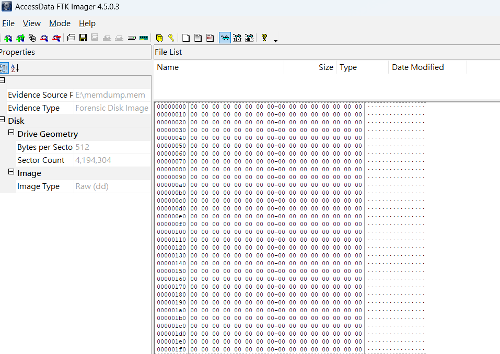The height and width of the screenshot is (354, 500).
Task: Click the Categorized view icon in Properties
Action: [x=4, y=68]
